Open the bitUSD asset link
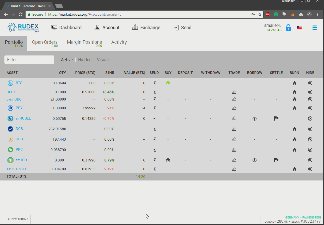Screen dimensions: 324x225 point(21,160)
